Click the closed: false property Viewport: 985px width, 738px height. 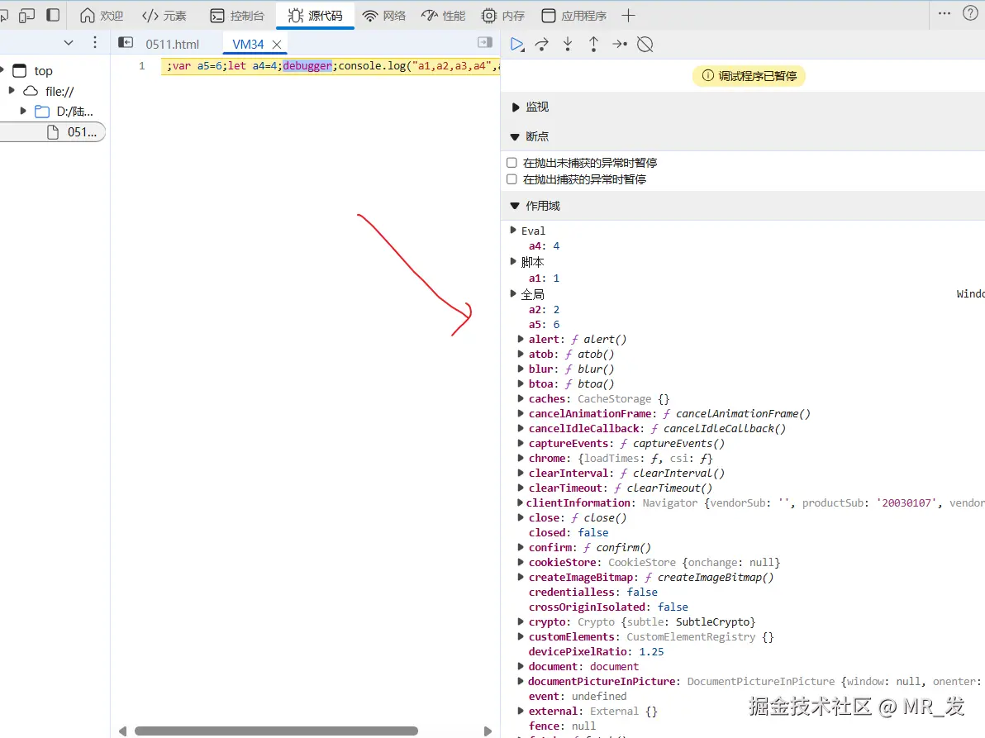(x=569, y=532)
